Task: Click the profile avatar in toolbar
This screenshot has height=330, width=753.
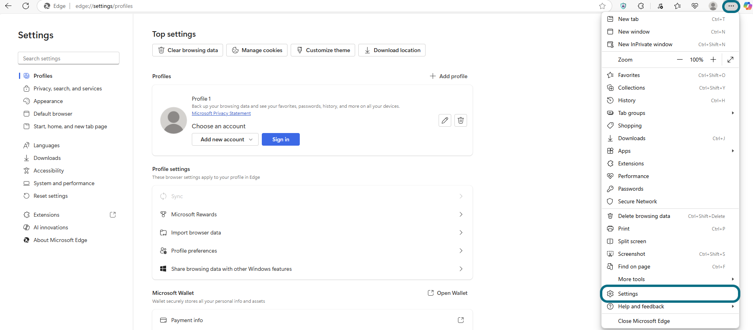Action: click(x=713, y=6)
